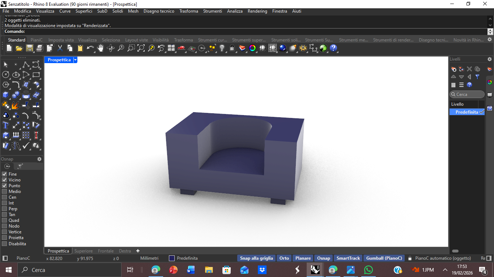Check the Disabilita osnap option
The height and width of the screenshot is (277, 494).
coord(4,244)
